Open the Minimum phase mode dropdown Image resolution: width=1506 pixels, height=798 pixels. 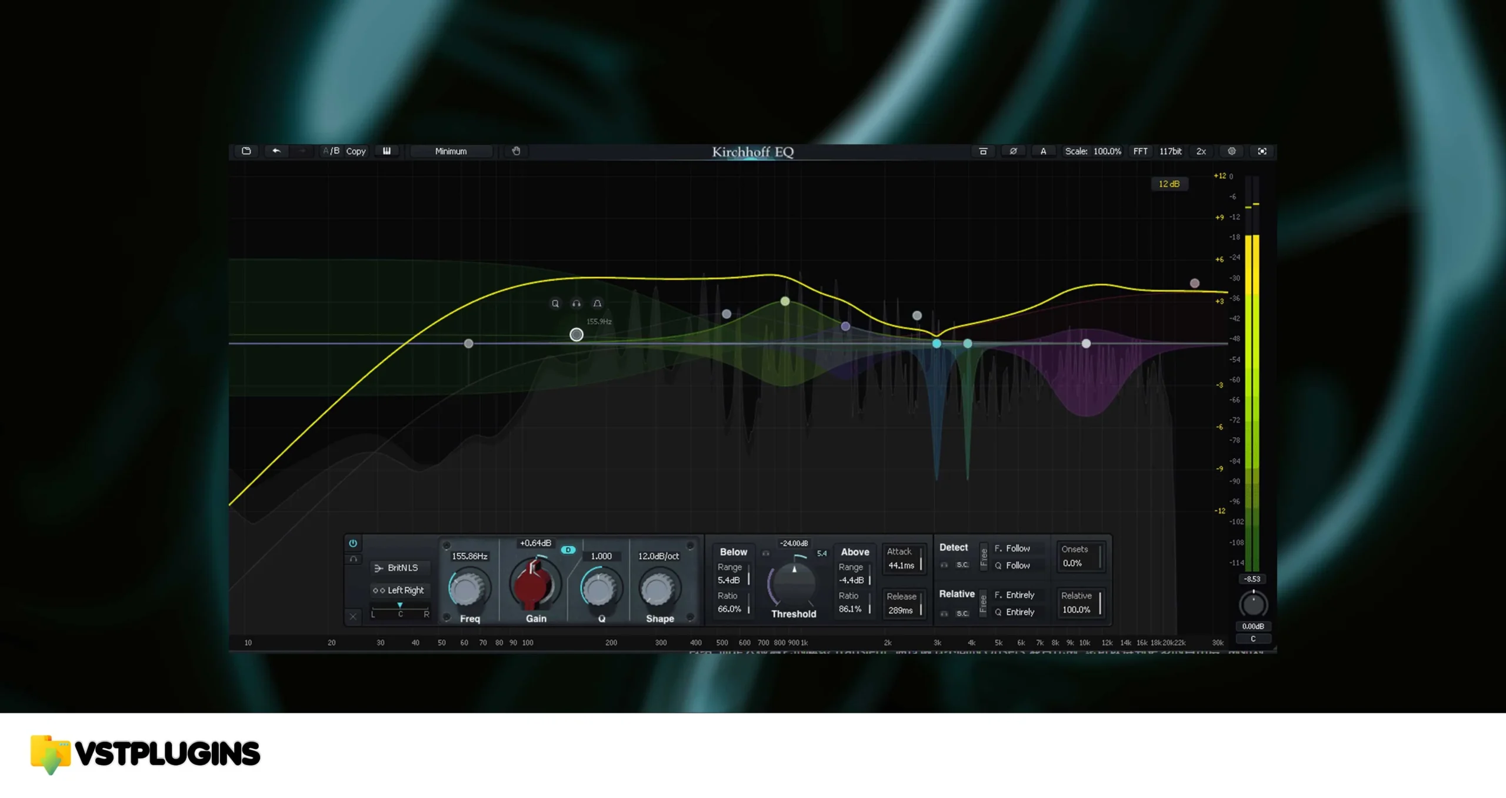point(451,151)
